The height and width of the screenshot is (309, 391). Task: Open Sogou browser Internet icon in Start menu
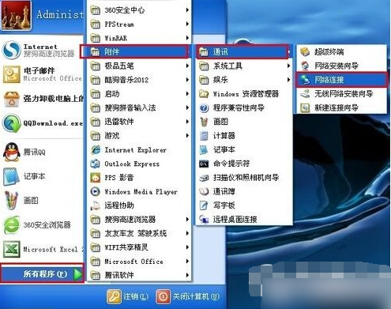tap(11, 50)
